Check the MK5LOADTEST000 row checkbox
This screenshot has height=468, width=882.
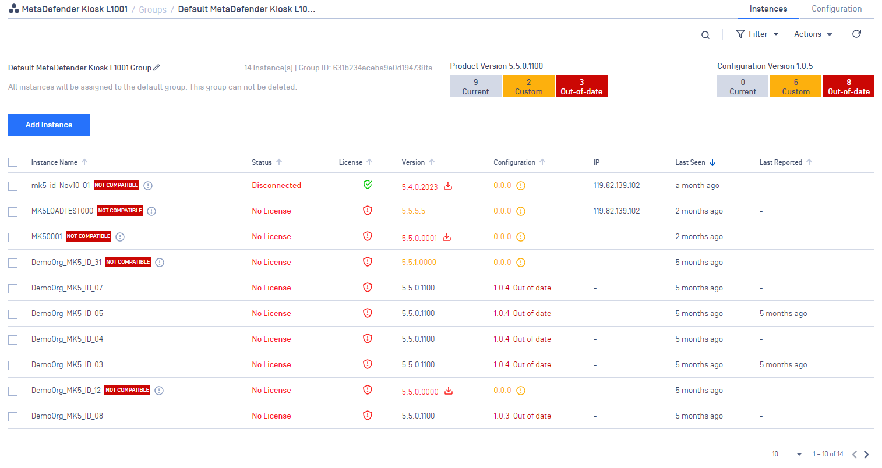13,212
